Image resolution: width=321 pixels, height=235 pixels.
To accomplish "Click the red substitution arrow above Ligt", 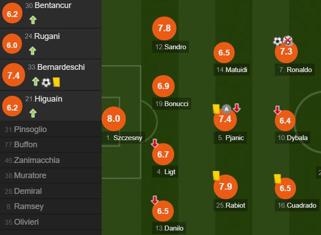I will (155, 143).
